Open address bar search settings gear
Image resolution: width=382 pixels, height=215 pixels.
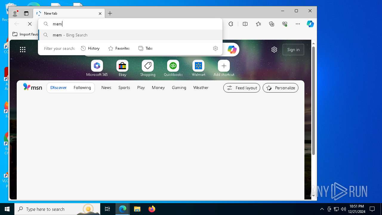pyautogui.click(x=215, y=48)
